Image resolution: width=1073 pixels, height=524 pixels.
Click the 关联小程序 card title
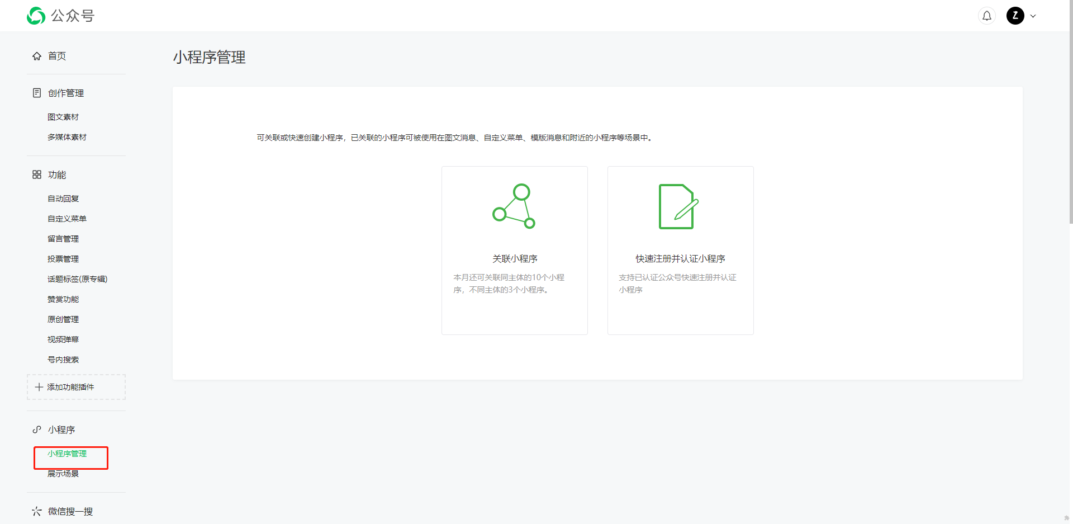pyautogui.click(x=515, y=259)
